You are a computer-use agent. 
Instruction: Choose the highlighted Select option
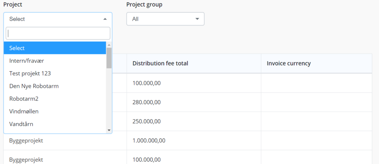coord(55,48)
